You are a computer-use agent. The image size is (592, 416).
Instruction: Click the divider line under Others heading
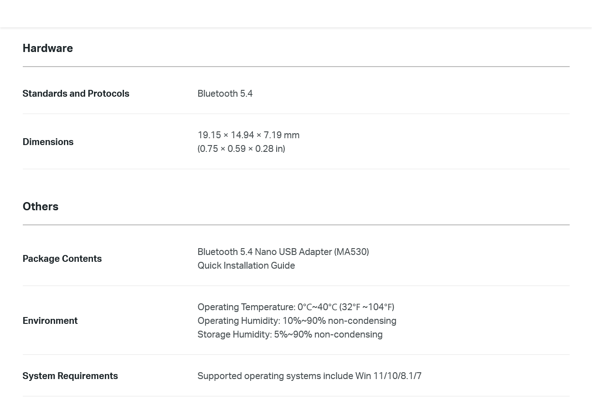tap(296, 225)
